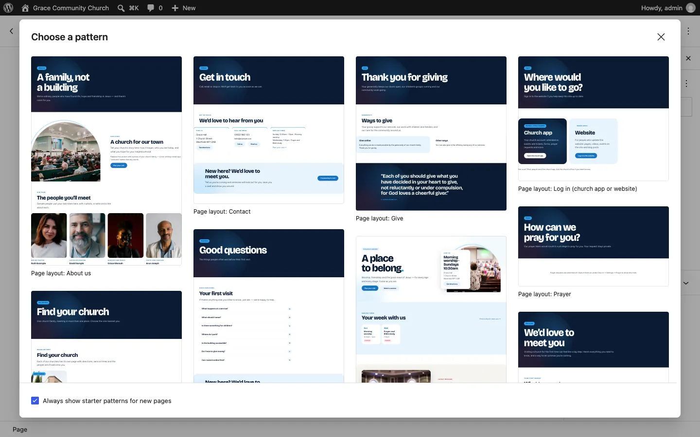Choose the Find your church pattern
Screen dimensions: 700x437
coord(106,336)
